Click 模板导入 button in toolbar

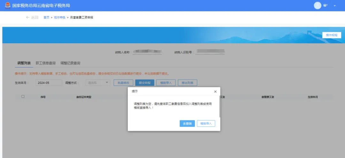point(166,83)
